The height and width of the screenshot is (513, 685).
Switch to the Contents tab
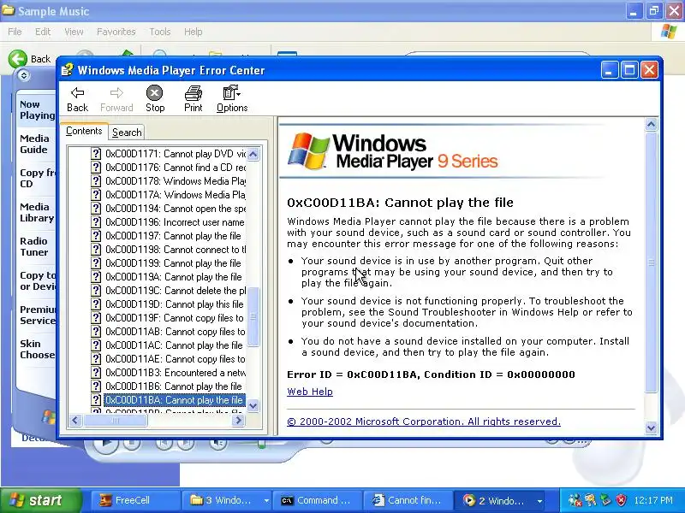[x=84, y=131]
